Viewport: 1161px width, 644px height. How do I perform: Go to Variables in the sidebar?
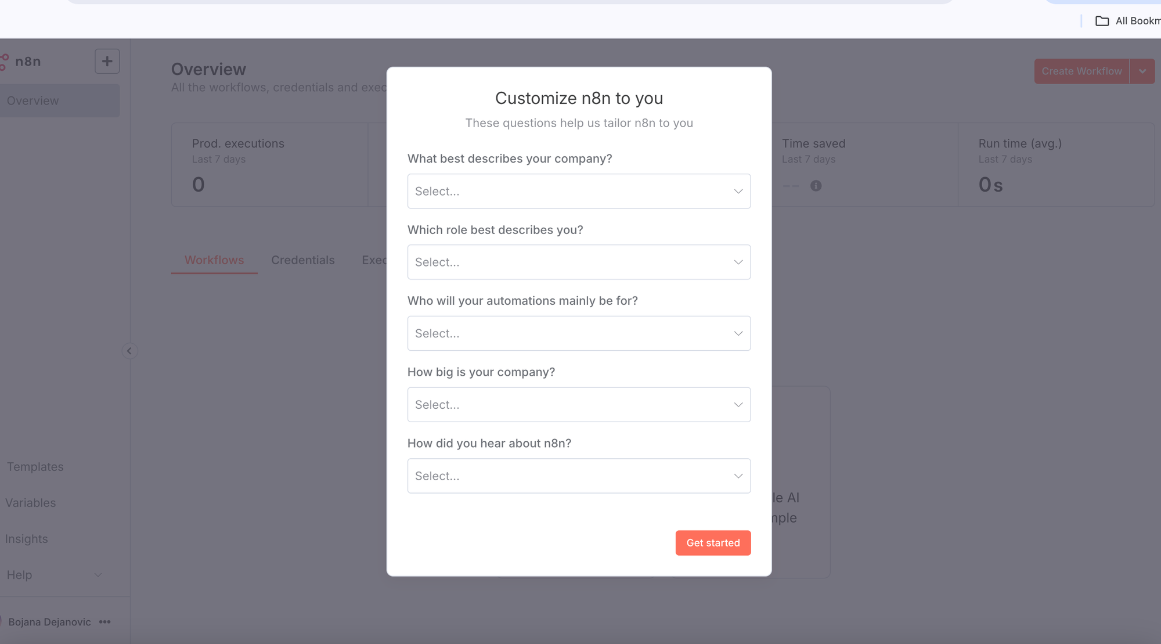[x=31, y=503]
